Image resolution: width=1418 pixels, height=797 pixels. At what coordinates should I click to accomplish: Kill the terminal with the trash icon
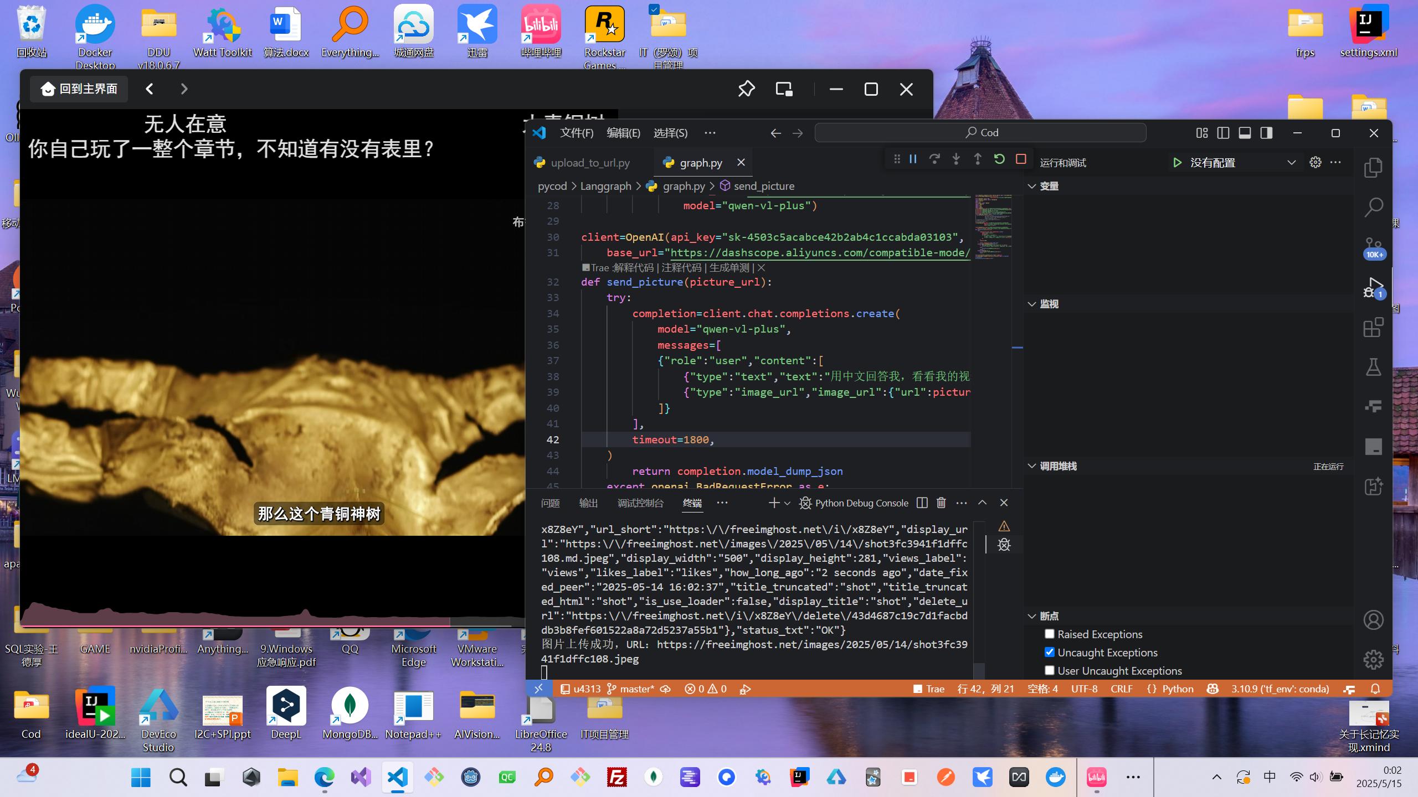(x=941, y=503)
